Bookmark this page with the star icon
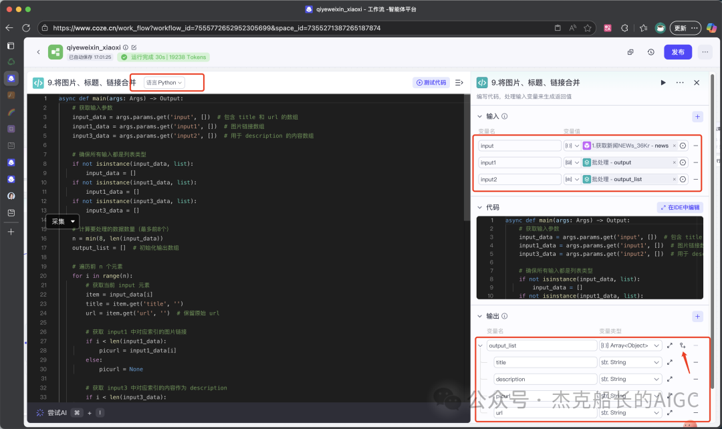This screenshot has width=722, height=429. (x=588, y=28)
